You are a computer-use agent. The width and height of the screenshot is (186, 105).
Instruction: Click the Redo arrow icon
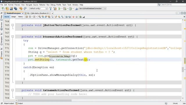tap(25, 8)
